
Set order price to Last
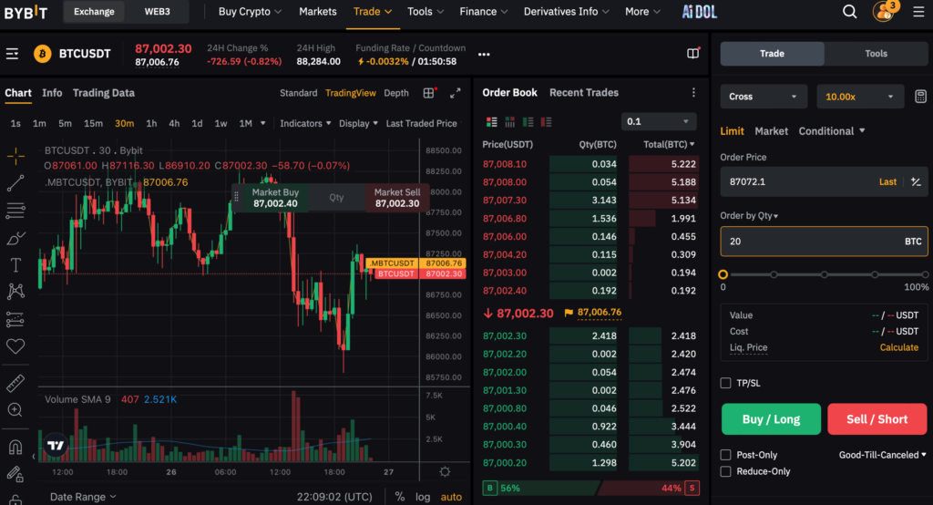[887, 181]
